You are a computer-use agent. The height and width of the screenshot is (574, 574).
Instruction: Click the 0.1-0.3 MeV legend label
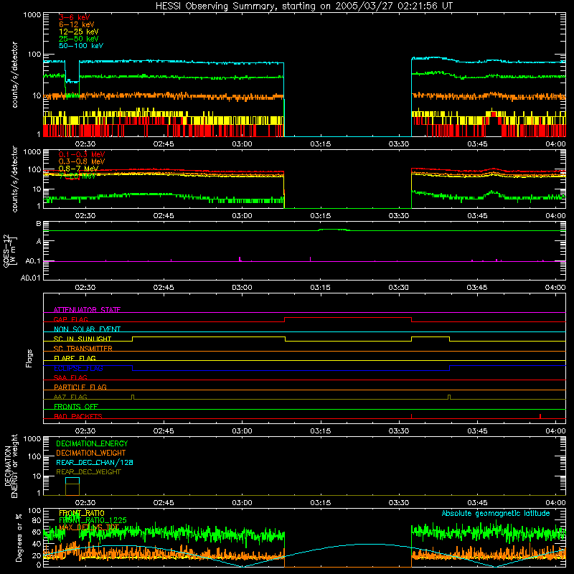[x=82, y=154]
